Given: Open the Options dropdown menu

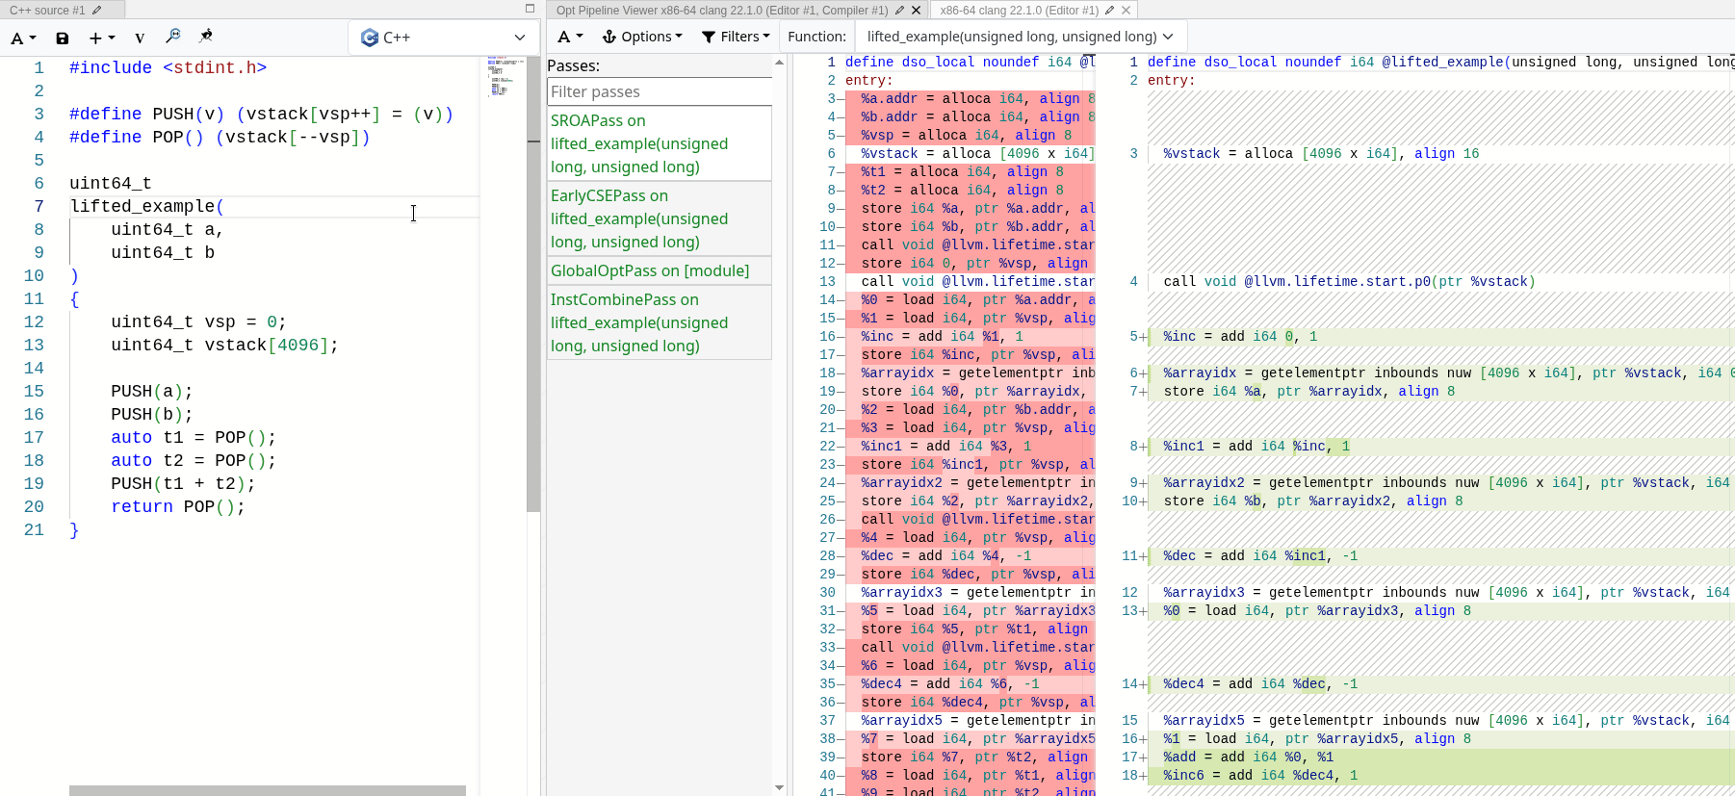Looking at the screenshot, I should point(642,37).
